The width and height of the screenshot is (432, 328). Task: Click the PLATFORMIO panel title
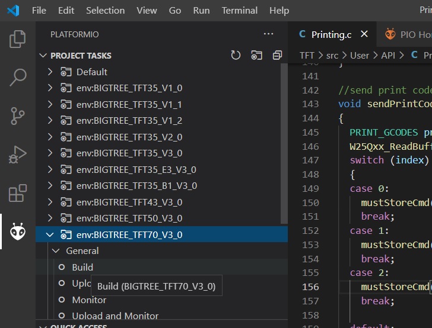pyautogui.click(x=74, y=34)
